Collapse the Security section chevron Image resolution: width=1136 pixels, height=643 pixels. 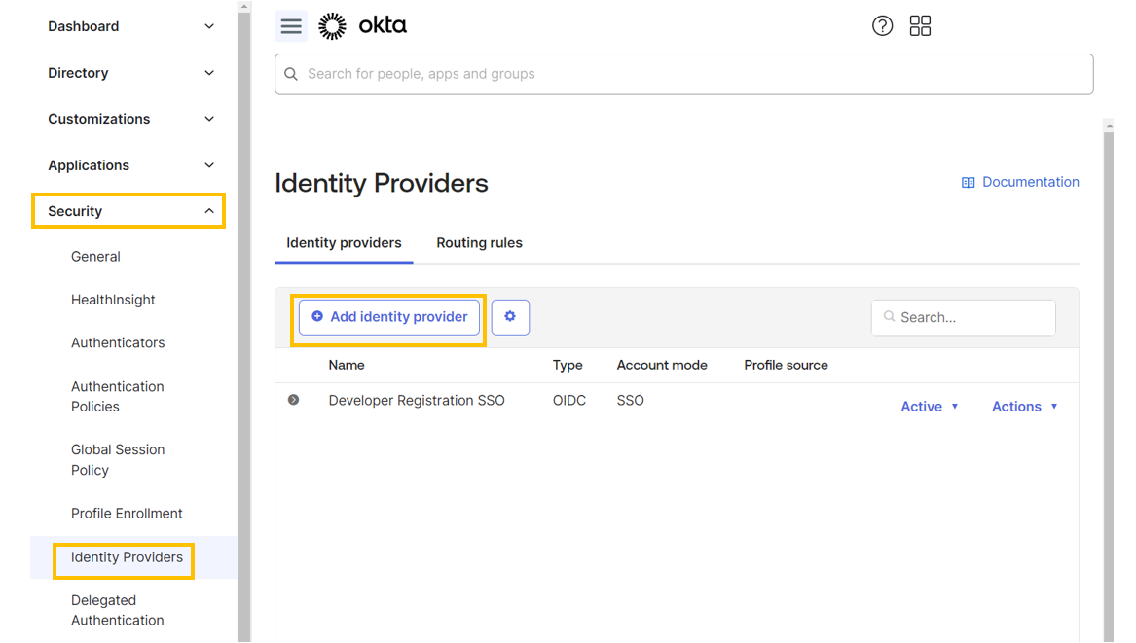point(208,210)
